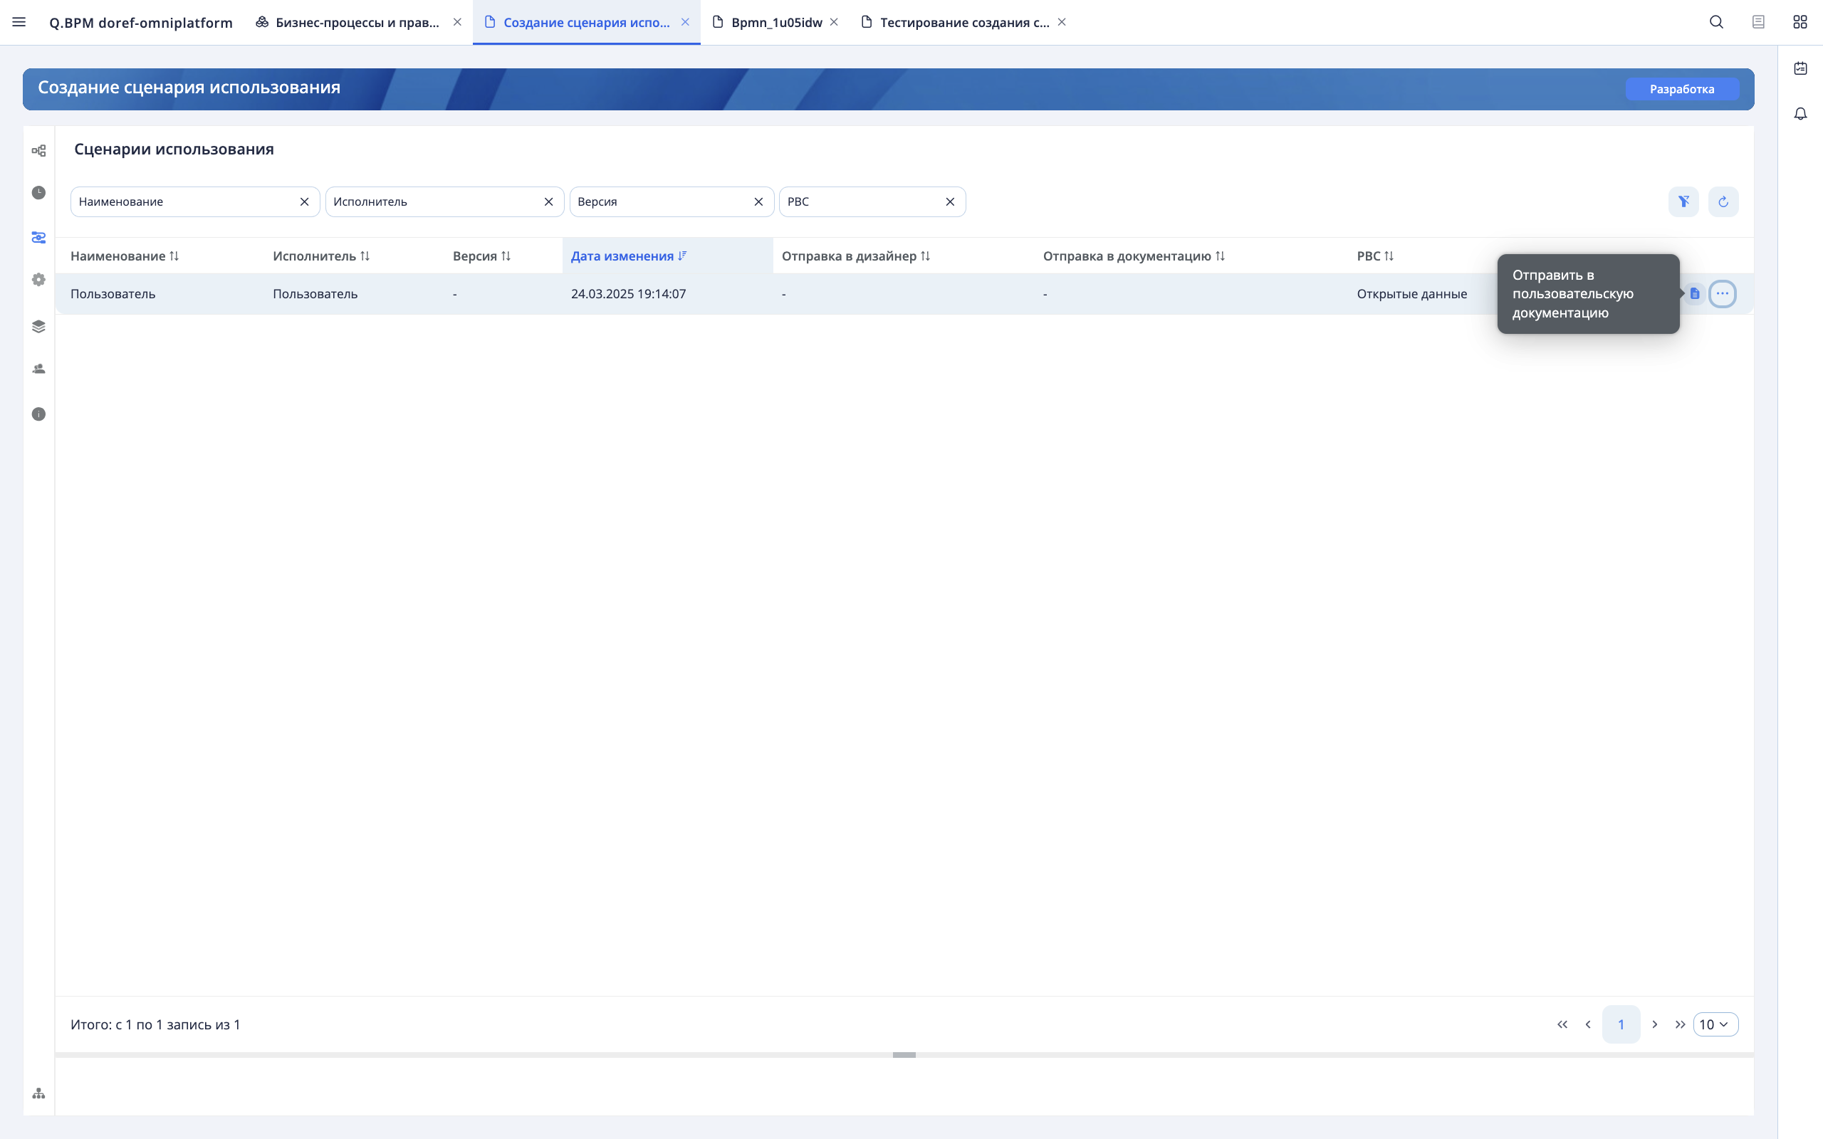Open the hierarchy icon at sidebar bottom
Image resolution: width=1823 pixels, height=1139 pixels.
(x=38, y=1093)
